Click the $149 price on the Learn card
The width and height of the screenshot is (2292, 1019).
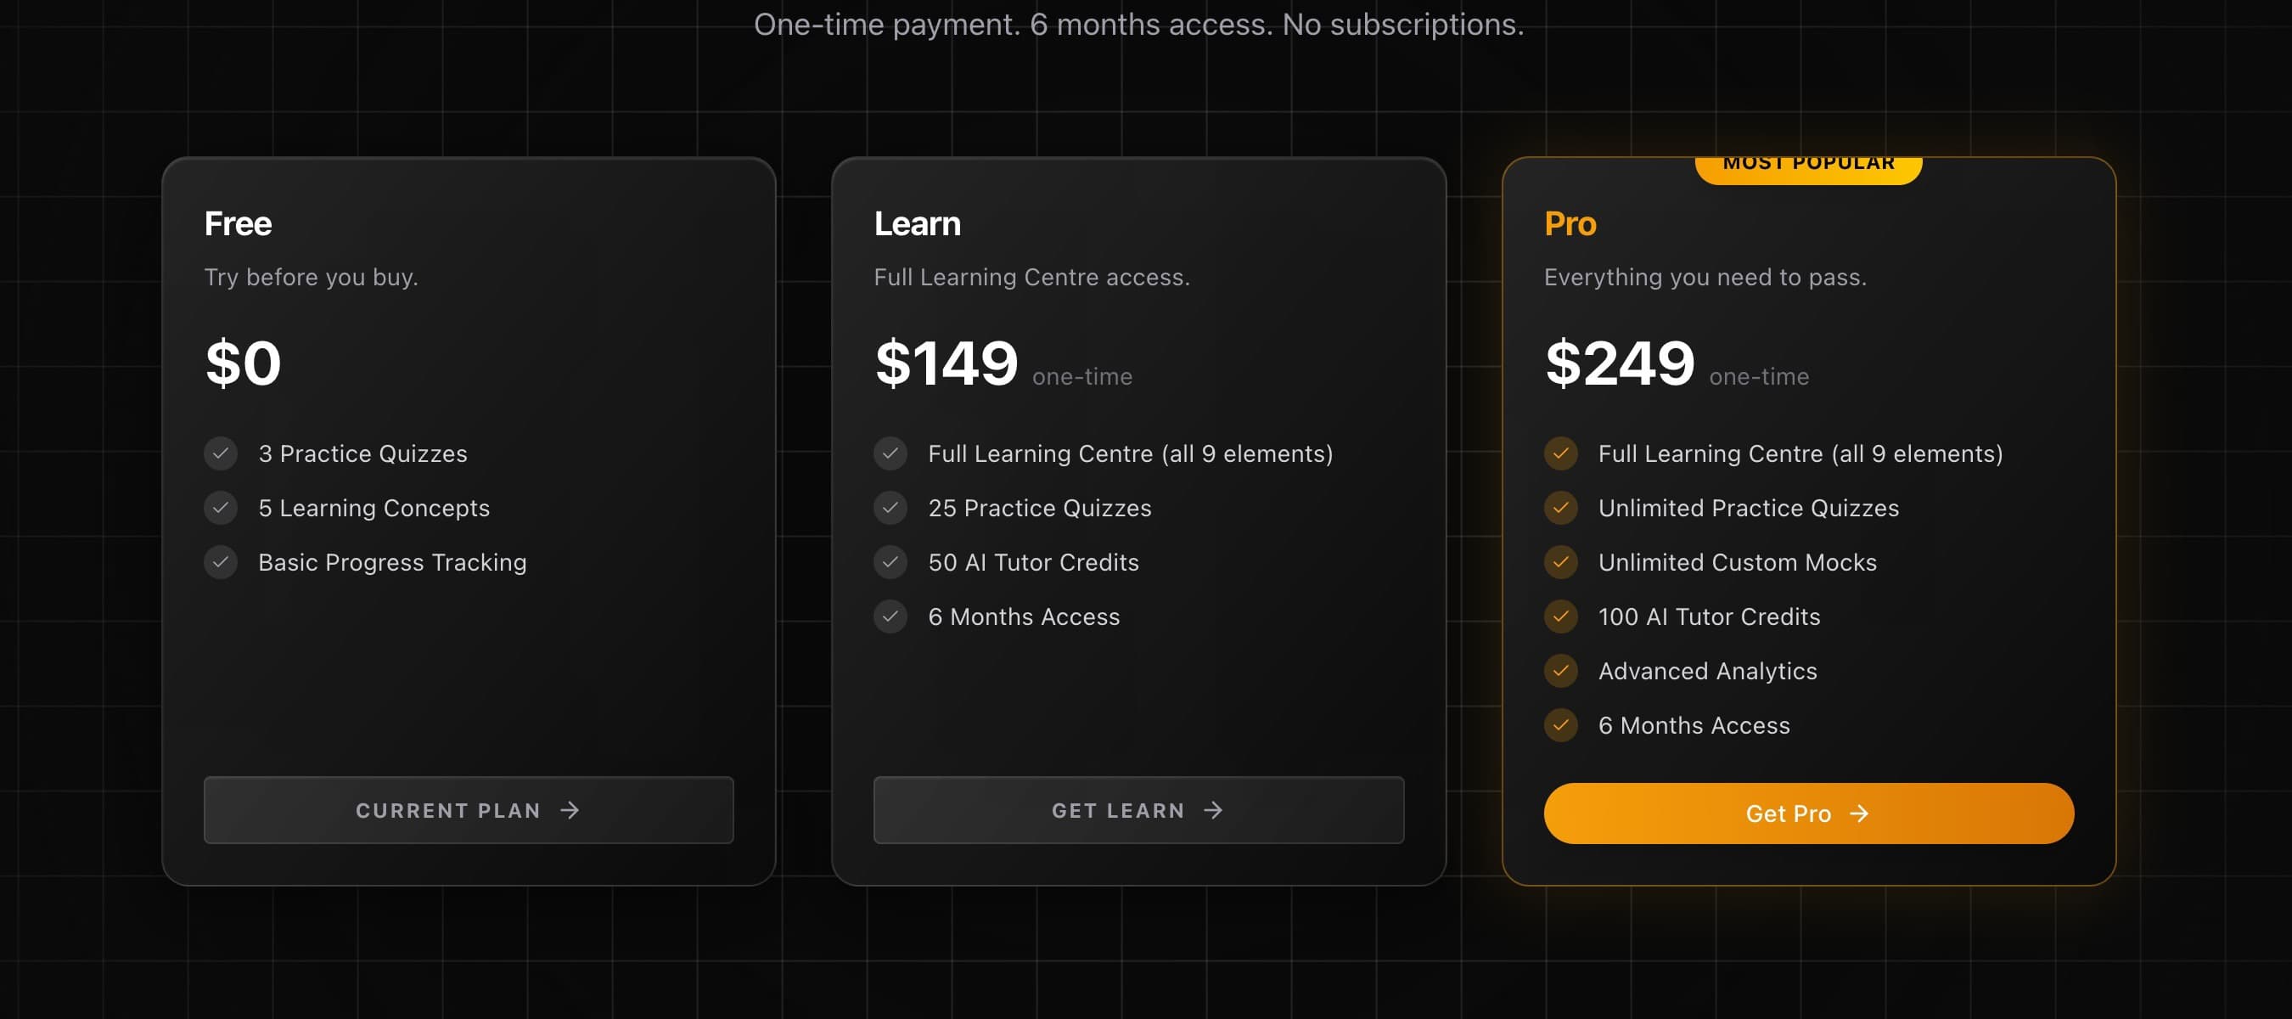[946, 363]
